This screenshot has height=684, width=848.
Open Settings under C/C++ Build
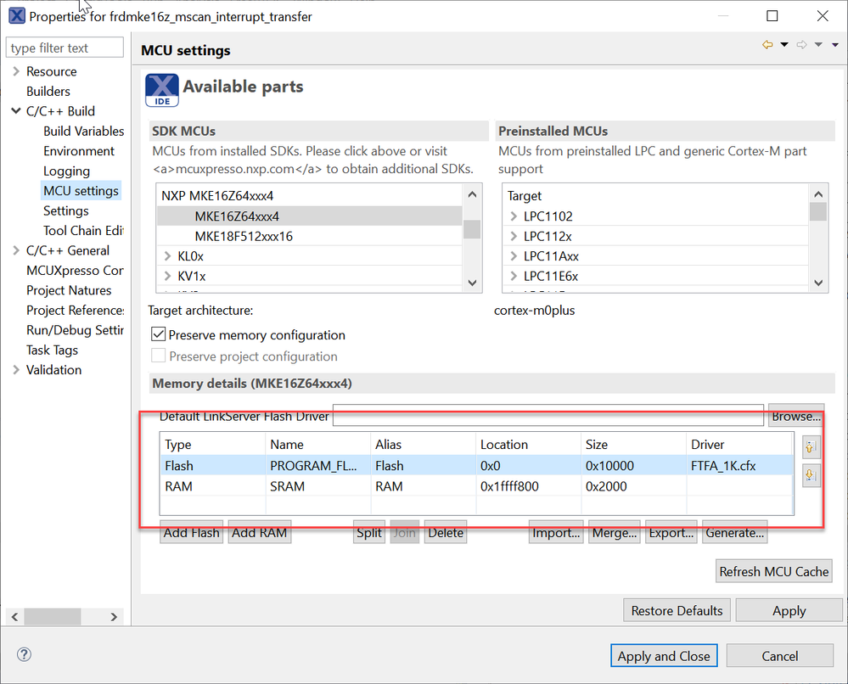[x=66, y=210]
